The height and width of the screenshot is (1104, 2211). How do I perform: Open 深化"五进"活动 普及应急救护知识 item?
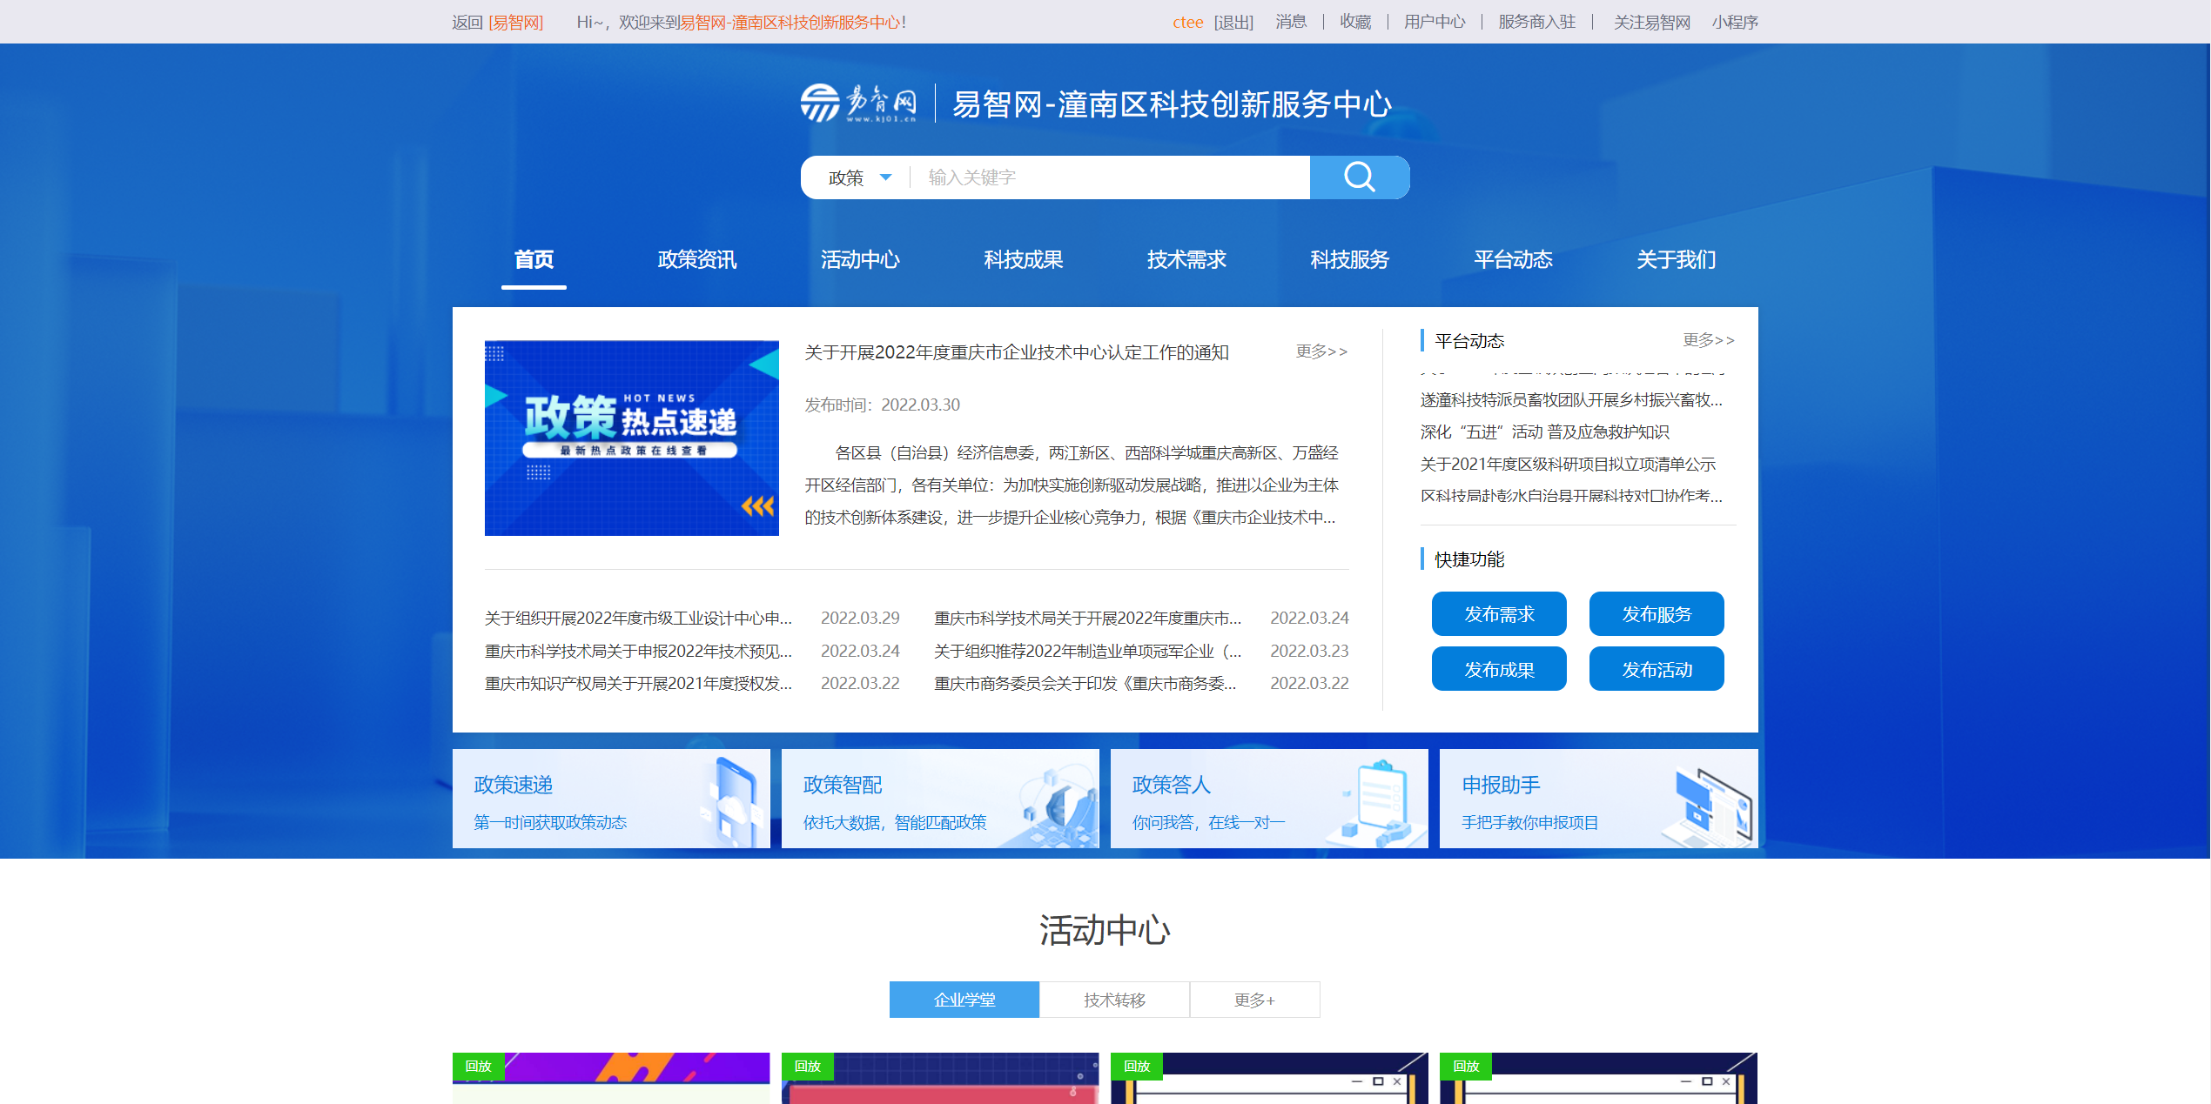1544,432
